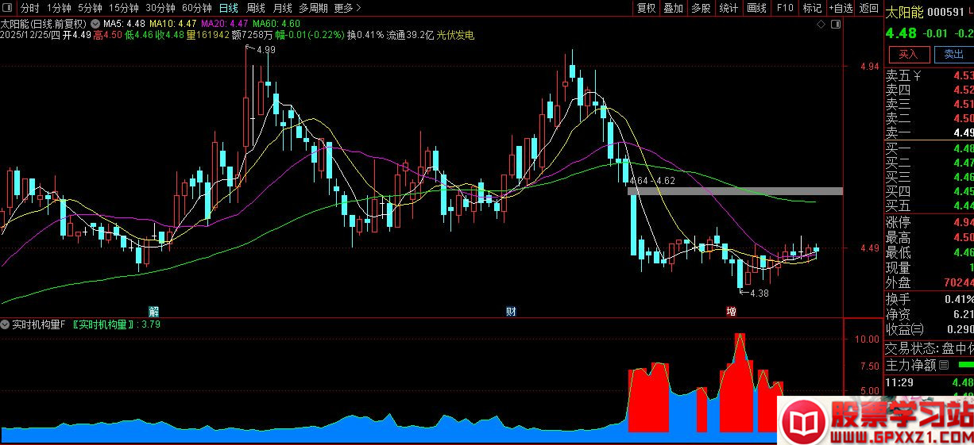Toggle the right panel icon above the chart

click(x=834, y=25)
